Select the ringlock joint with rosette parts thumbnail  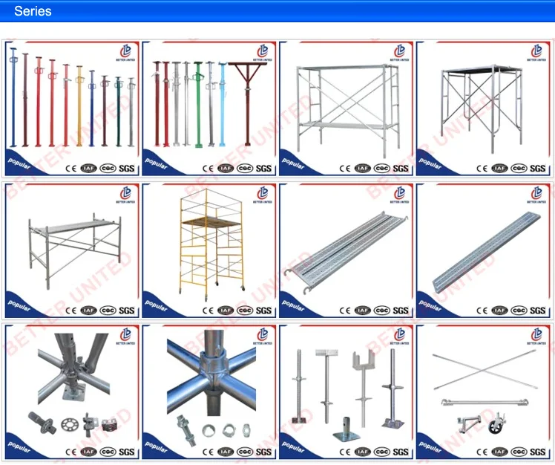[72, 392]
